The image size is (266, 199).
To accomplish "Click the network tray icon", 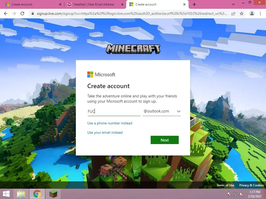I will [235, 194].
